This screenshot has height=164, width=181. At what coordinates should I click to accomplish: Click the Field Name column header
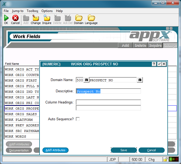(12, 64)
